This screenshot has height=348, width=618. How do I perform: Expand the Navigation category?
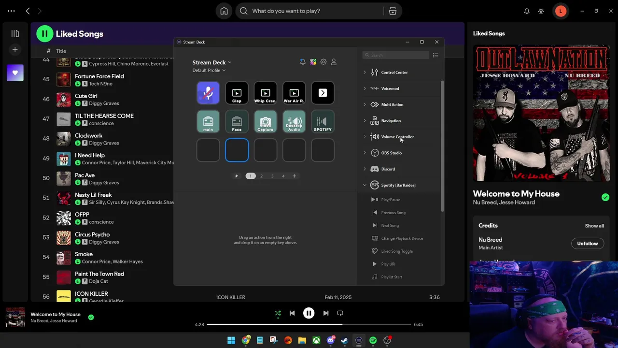click(365, 121)
